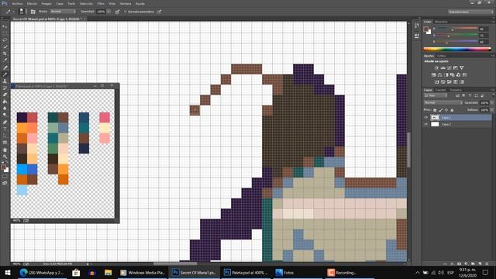Toggle Quick Mask mode
Viewport: 496px width, 279px height.
[5, 177]
